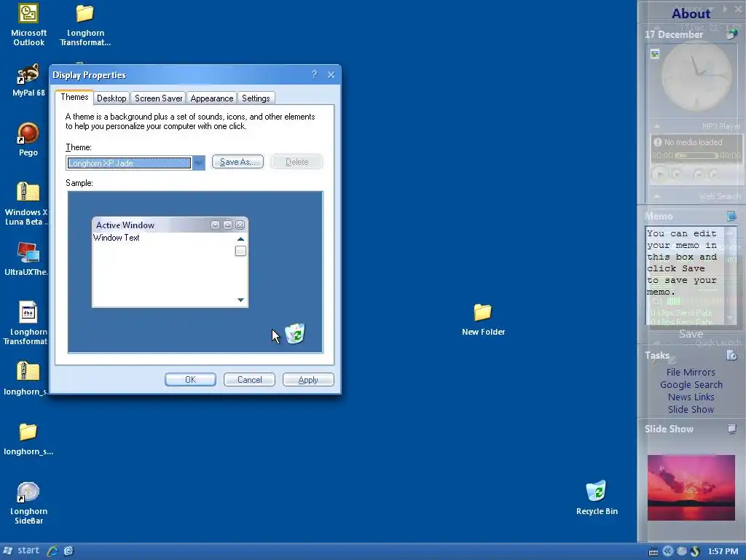Click the Save As... button
The image size is (746, 560).
pyautogui.click(x=238, y=162)
